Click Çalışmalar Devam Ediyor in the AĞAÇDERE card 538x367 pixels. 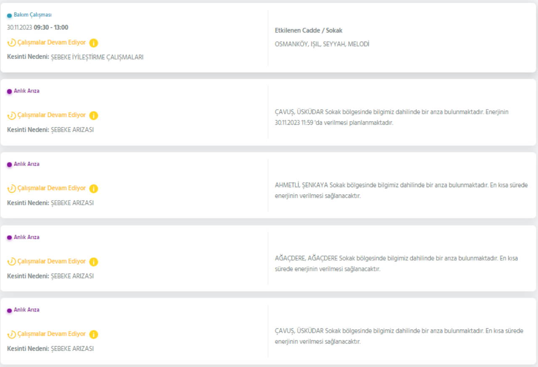51,261
